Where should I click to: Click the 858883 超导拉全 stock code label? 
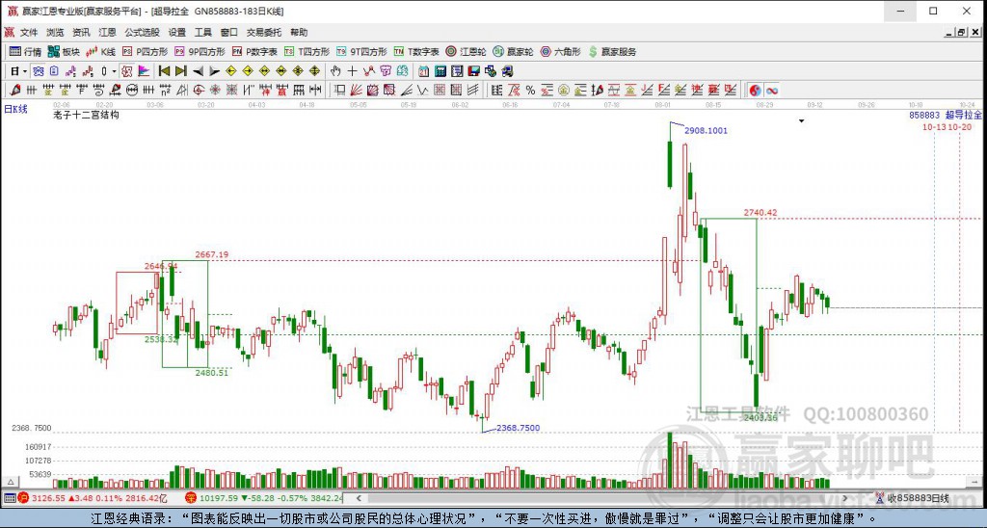[x=946, y=116]
